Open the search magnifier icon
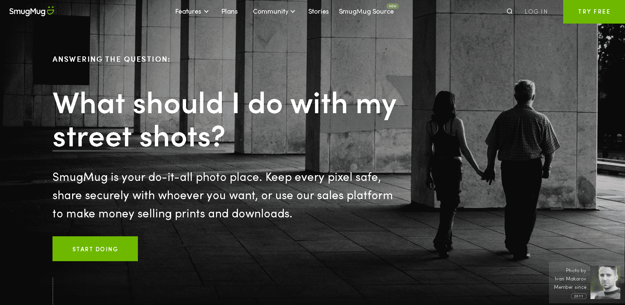This screenshot has height=305, width=625. click(509, 12)
